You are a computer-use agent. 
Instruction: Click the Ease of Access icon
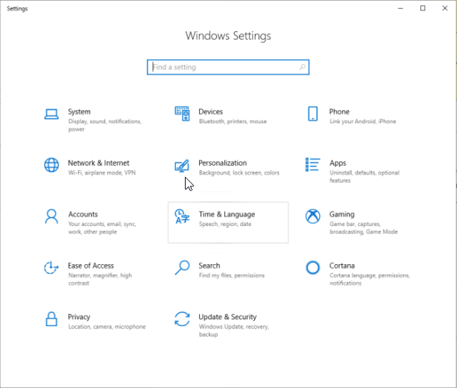tap(51, 268)
